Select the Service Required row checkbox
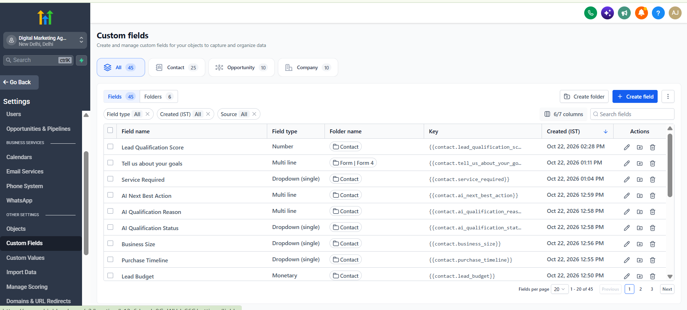This screenshot has width=687, height=310. [x=110, y=179]
